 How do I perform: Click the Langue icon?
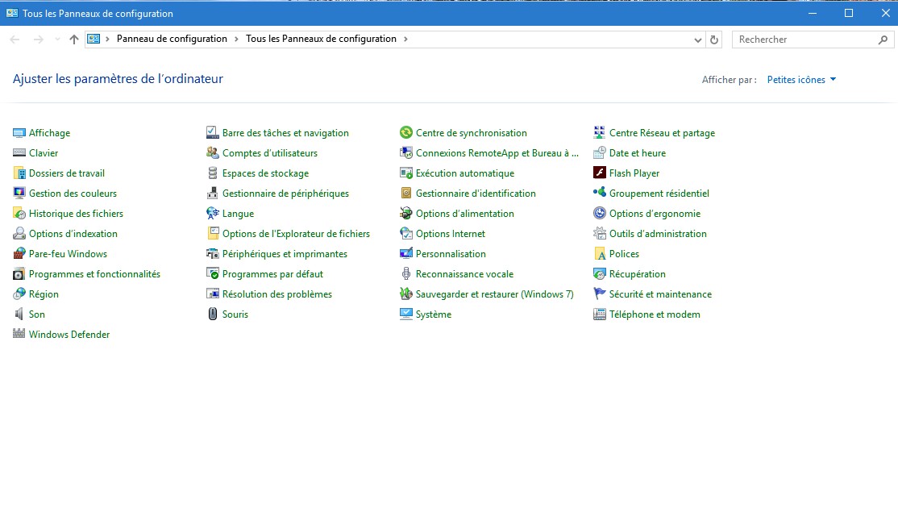pyautogui.click(x=213, y=214)
